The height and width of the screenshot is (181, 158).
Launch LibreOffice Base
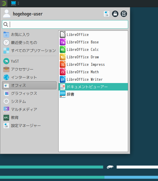(93, 42)
